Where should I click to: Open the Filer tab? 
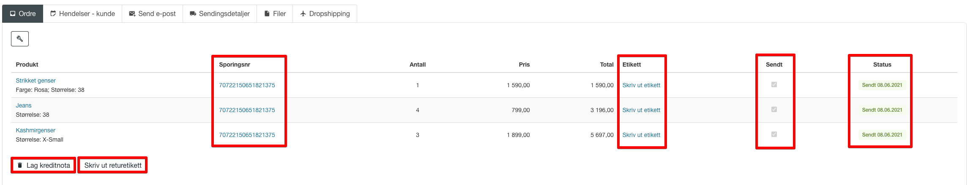click(275, 13)
